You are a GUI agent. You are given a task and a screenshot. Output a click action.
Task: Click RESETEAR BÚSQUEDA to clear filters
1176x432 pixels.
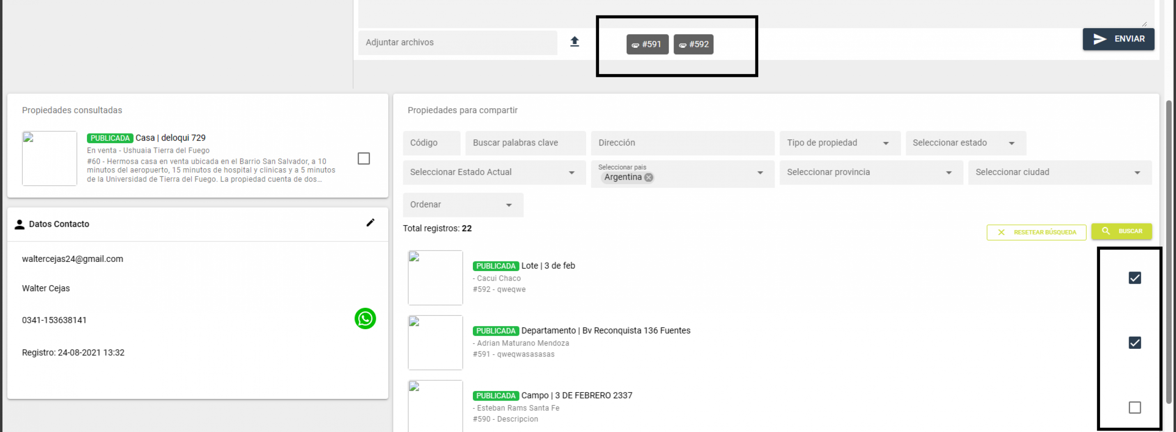click(1036, 232)
